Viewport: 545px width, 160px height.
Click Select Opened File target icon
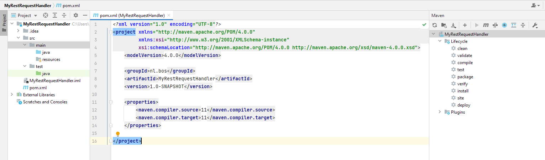click(46, 15)
